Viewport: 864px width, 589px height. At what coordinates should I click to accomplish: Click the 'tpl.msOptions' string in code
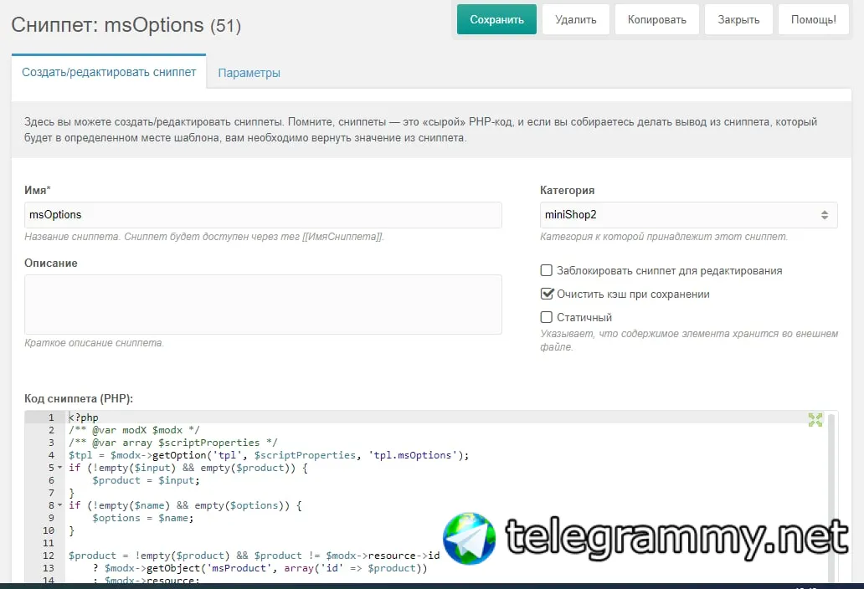(413, 455)
